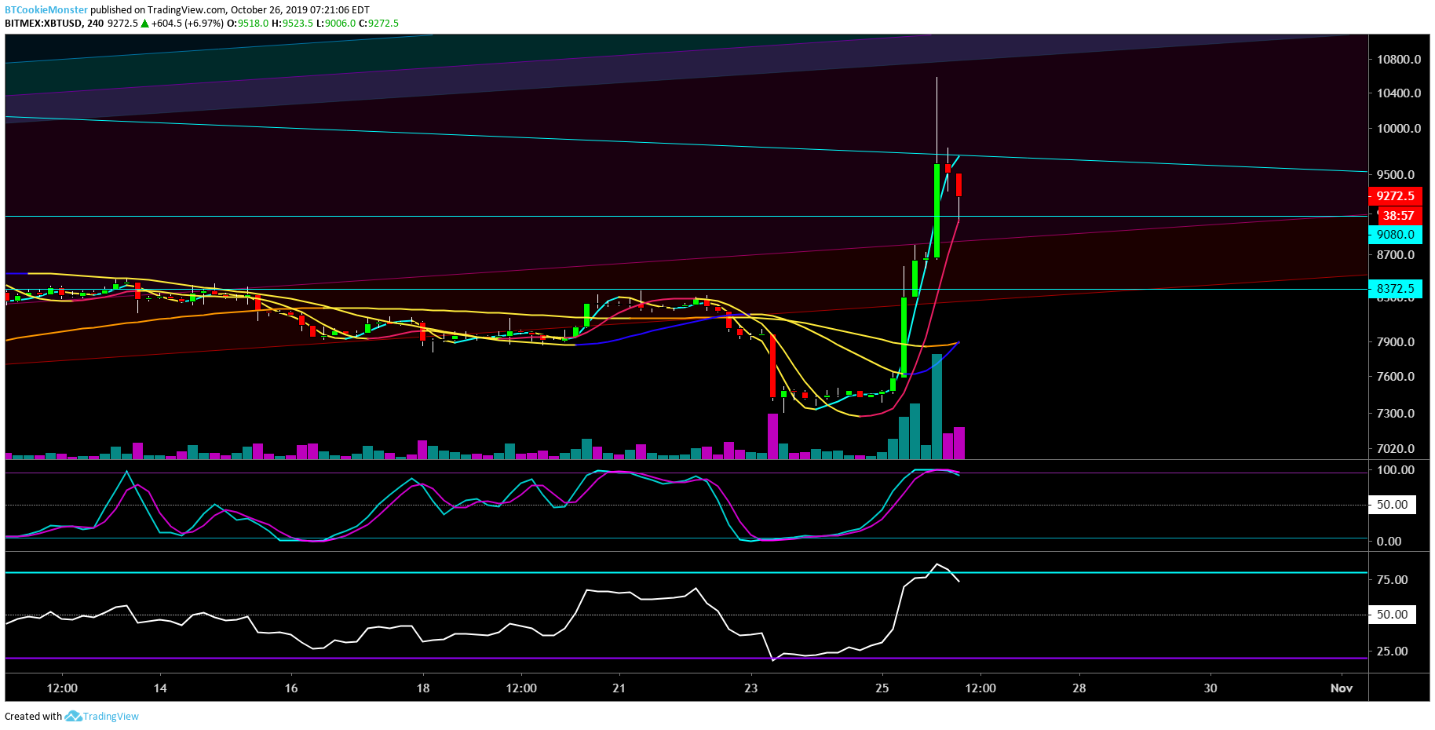Click the date label 28 on time axis
Screen dimensions: 1435x730
(x=1079, y=688)
